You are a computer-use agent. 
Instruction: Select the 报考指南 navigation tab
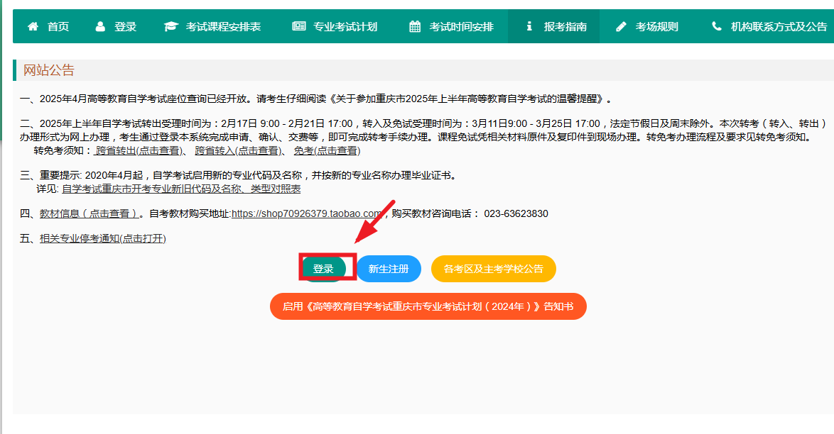565,27
